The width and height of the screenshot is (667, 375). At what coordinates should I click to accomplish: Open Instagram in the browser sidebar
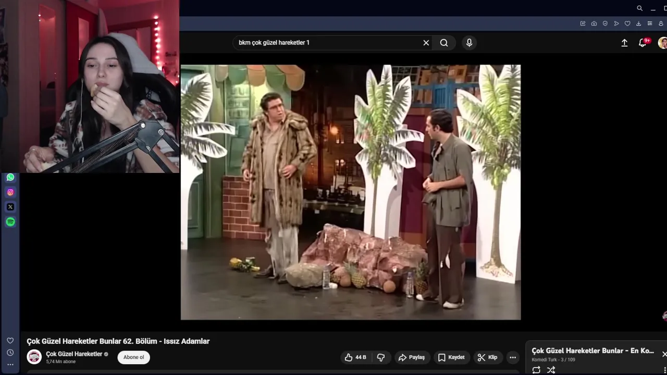[x=10, y=192]
